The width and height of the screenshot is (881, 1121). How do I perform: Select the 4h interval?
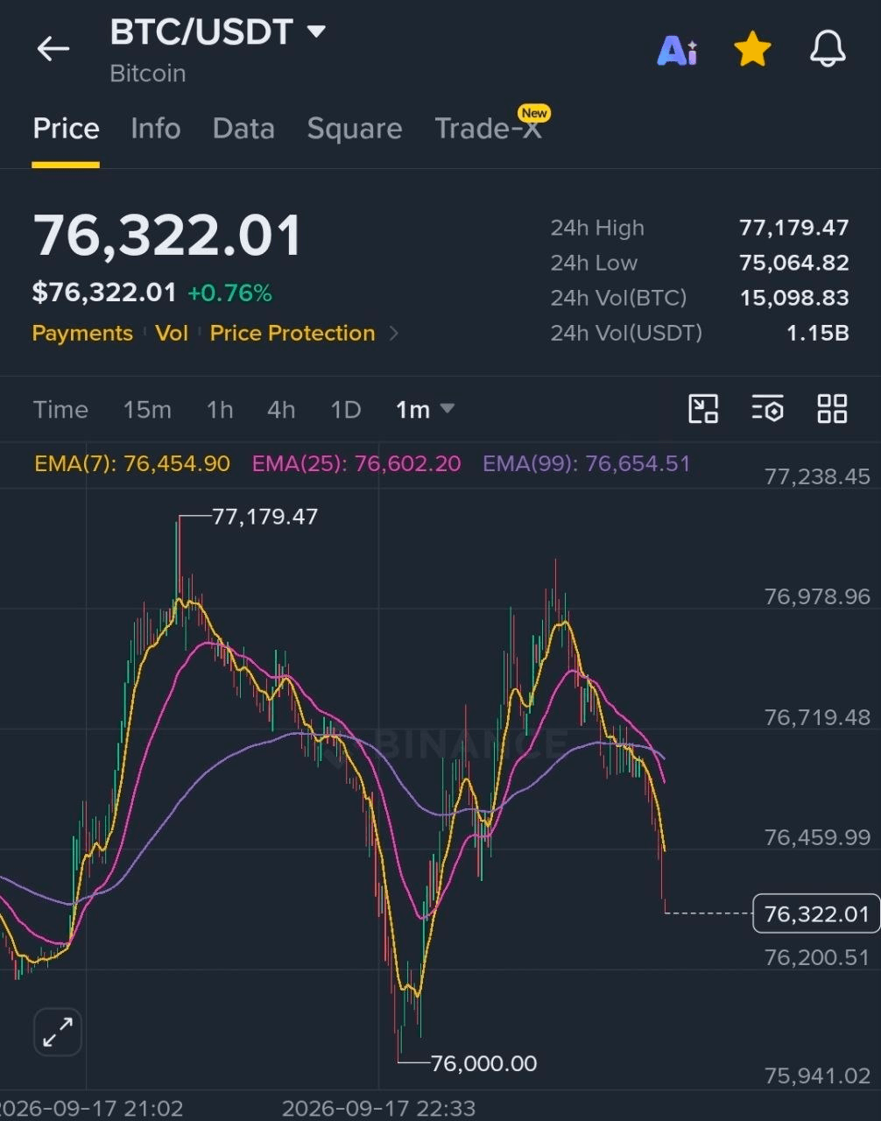[x=281, y=409]
